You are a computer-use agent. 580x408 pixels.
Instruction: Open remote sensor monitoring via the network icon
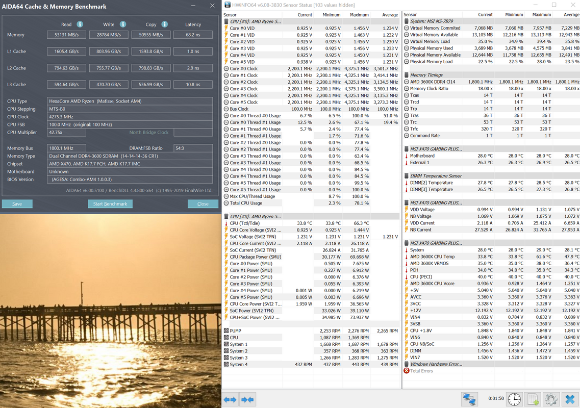(470, 399)
